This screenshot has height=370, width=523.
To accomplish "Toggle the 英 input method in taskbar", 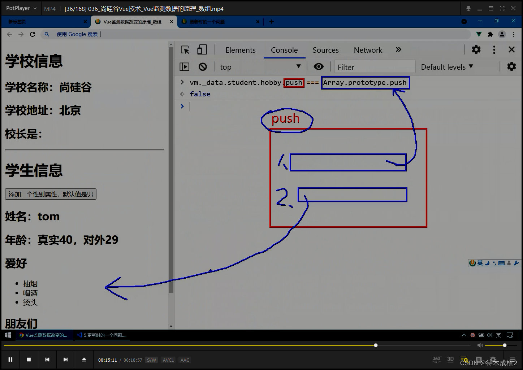I will pos(498,335).
